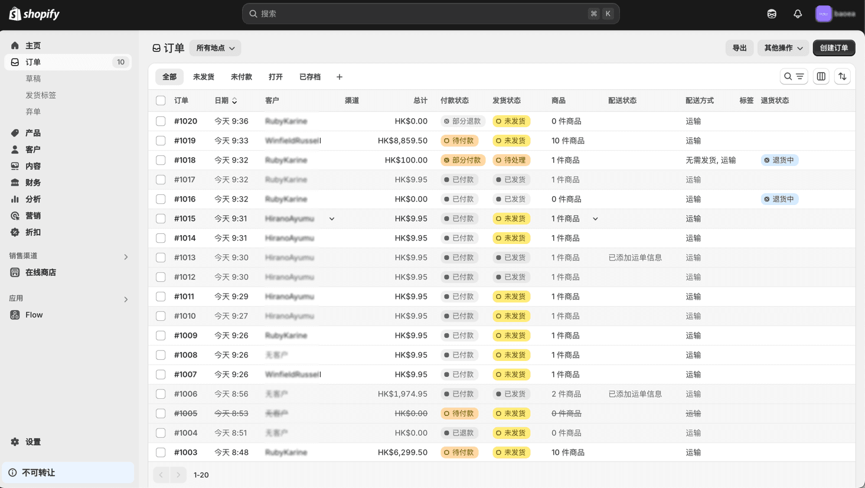Click the 总计 column header
The height and width of the screenshot is (488, 865).
(420, 100)
